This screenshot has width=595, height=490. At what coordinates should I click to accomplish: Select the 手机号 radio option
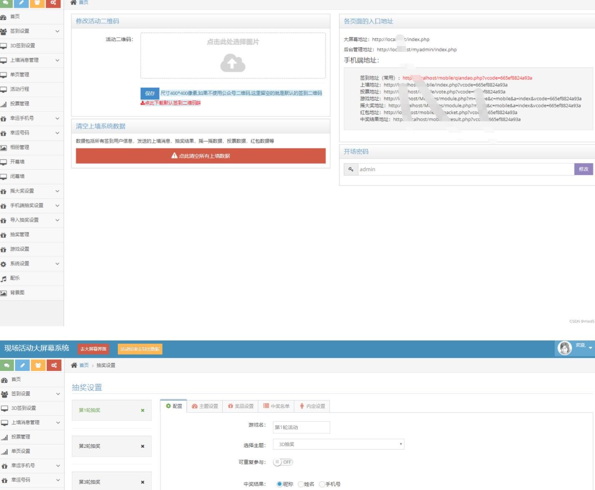click(322, 484)
